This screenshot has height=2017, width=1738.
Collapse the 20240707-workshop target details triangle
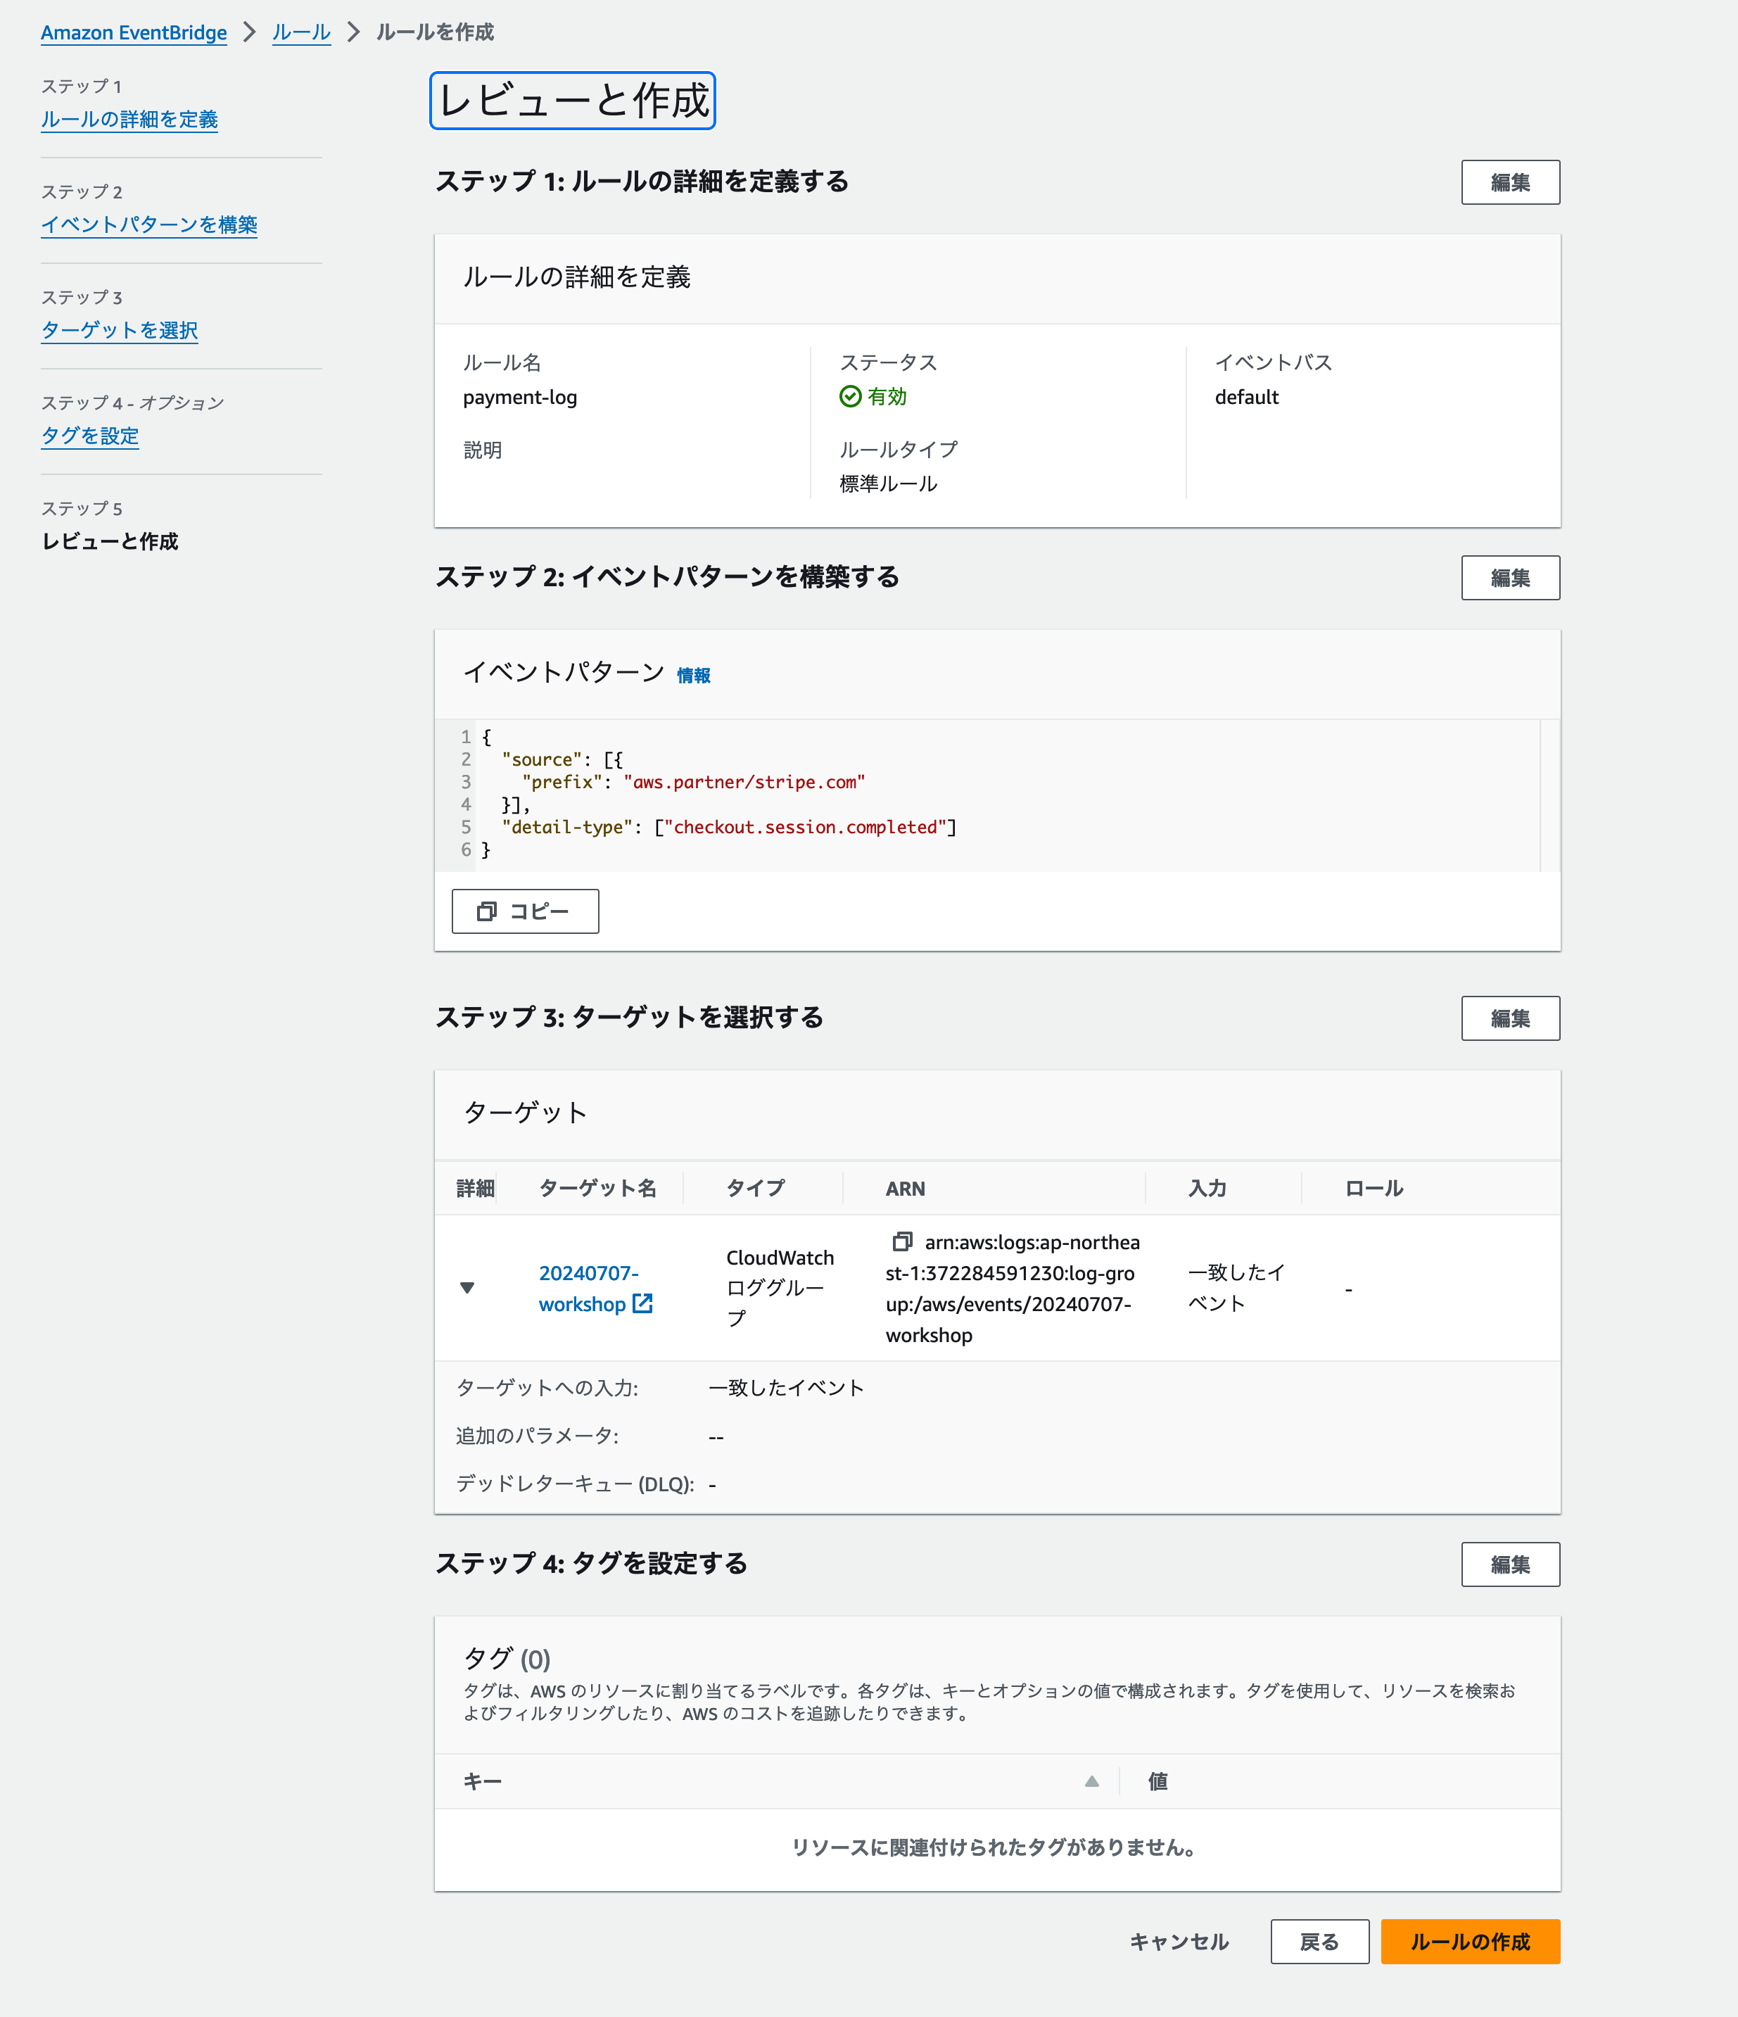coord(467,1287)
